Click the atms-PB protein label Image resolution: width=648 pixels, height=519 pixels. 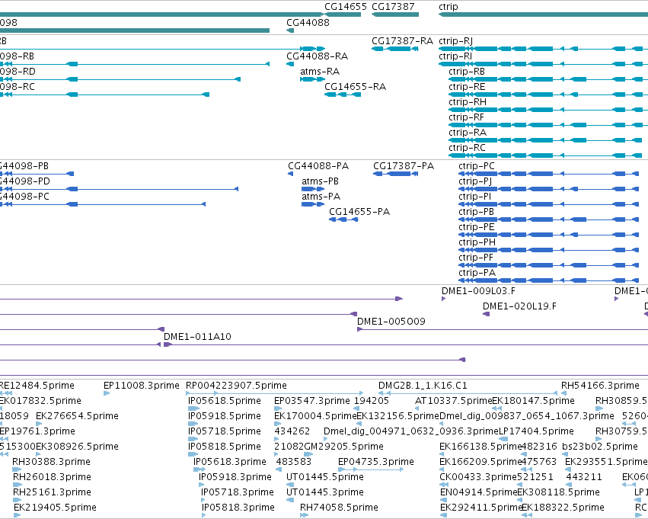click(321, 181)
